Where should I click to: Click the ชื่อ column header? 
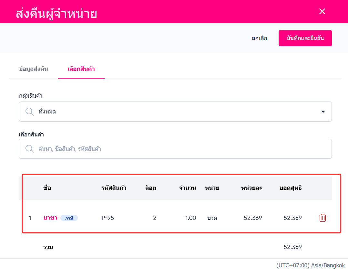coord(47,188)
